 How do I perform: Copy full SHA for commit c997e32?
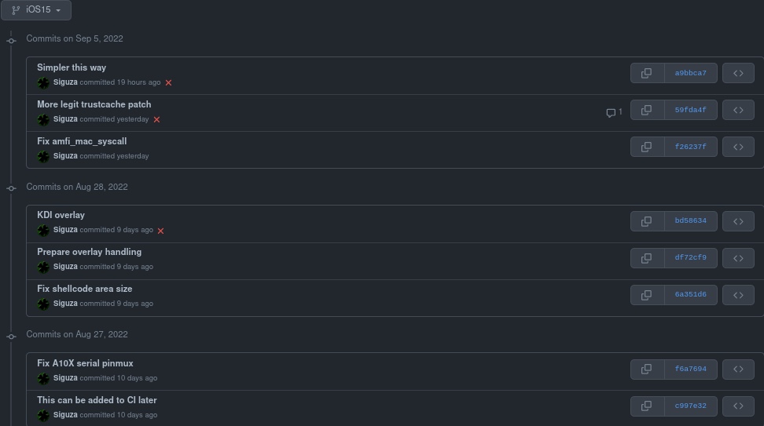pos(647,406)
